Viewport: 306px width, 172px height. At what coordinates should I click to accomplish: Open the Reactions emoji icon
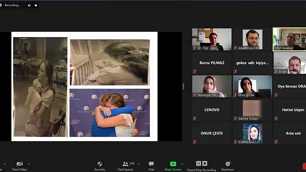pos(227,164)
